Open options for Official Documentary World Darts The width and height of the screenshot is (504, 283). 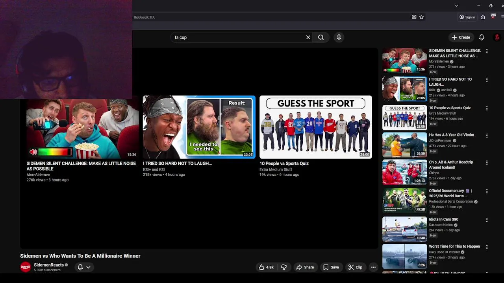[x=487, y=191]
